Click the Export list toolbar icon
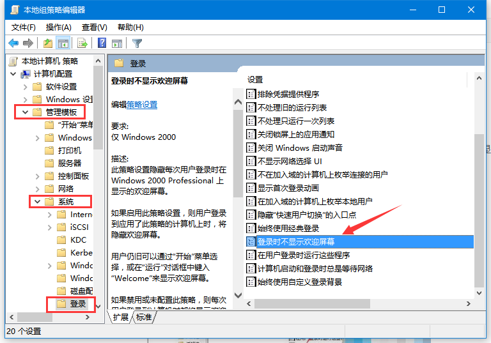The width and height of the screenshot is (491, 343). (82, 43)
